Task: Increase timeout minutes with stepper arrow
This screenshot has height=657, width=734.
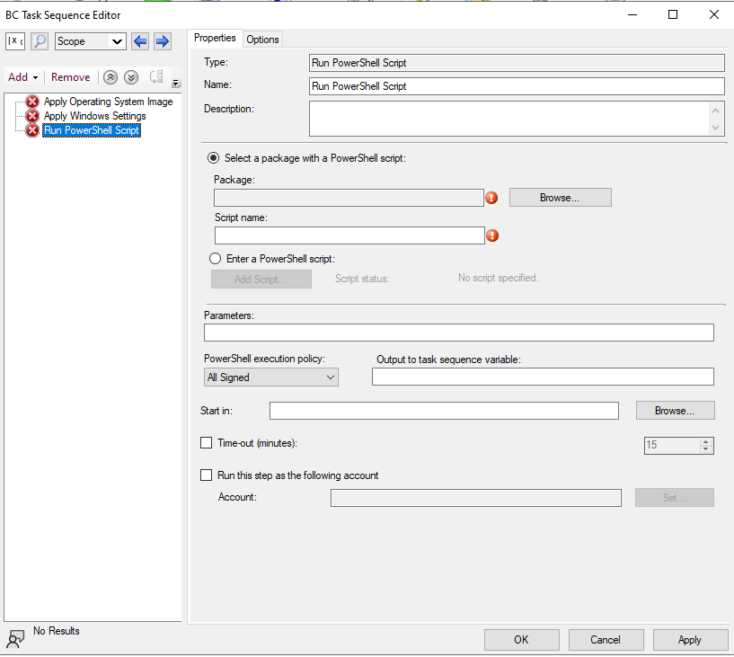Action: [706, 440]
